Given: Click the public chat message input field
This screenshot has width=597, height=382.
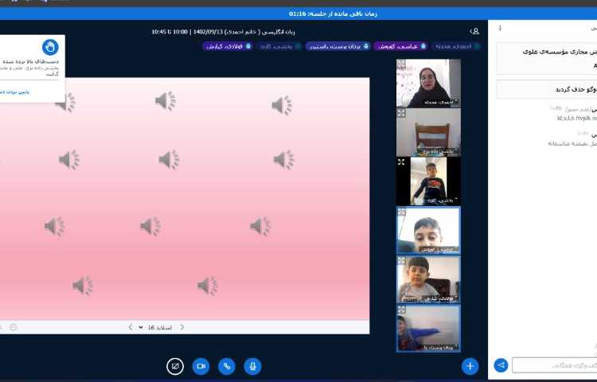Looking at the screenshot, I should (554, 365).
